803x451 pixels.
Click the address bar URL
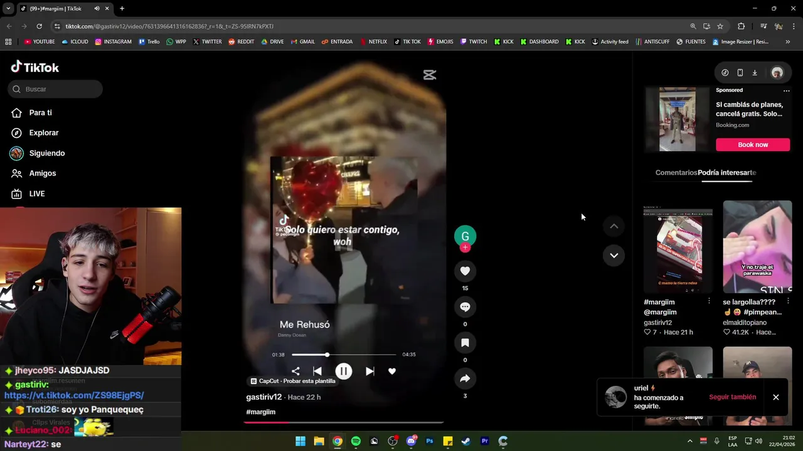[169, 26]
